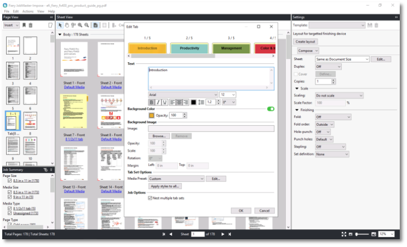407x247 pixels.
Task: Uncheck Nest multiple tab sets
Action: (150, 197)
